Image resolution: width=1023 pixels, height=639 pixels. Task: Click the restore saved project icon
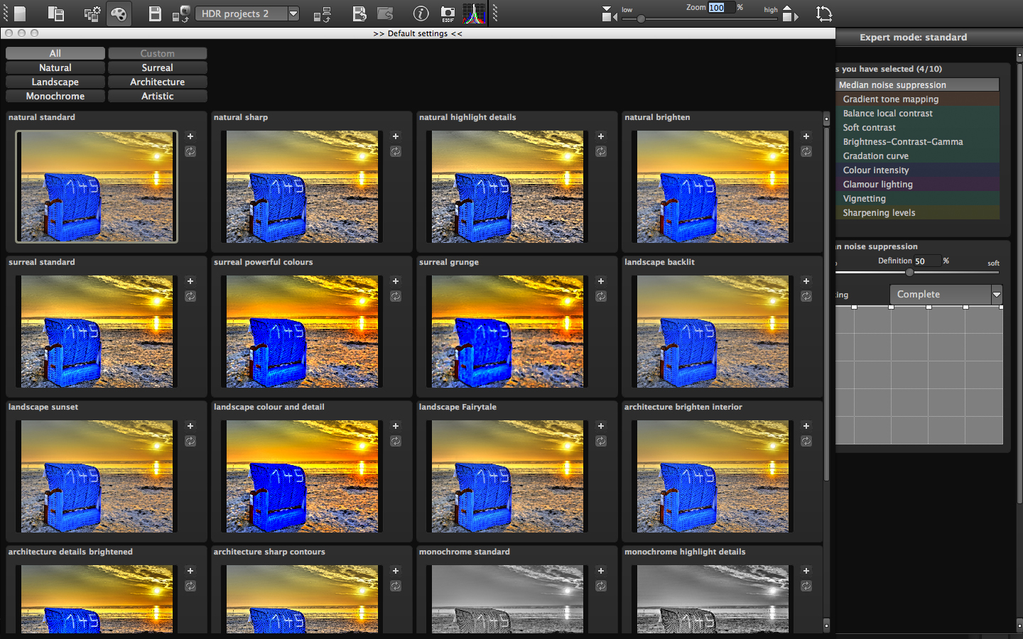click(359, 13)
